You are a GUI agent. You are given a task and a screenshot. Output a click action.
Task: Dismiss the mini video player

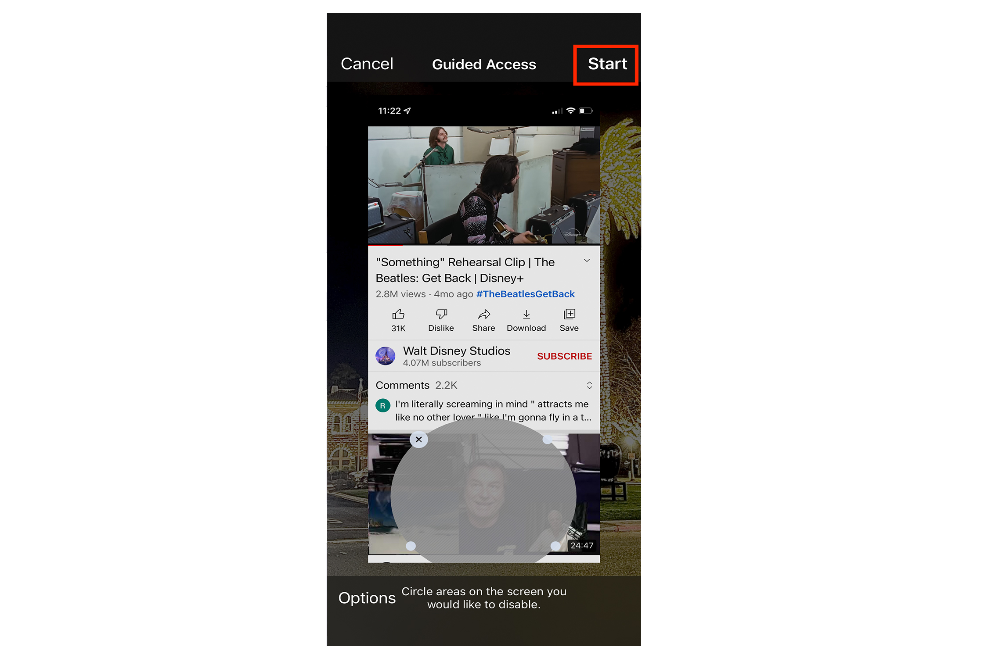(x=418, y=439)
